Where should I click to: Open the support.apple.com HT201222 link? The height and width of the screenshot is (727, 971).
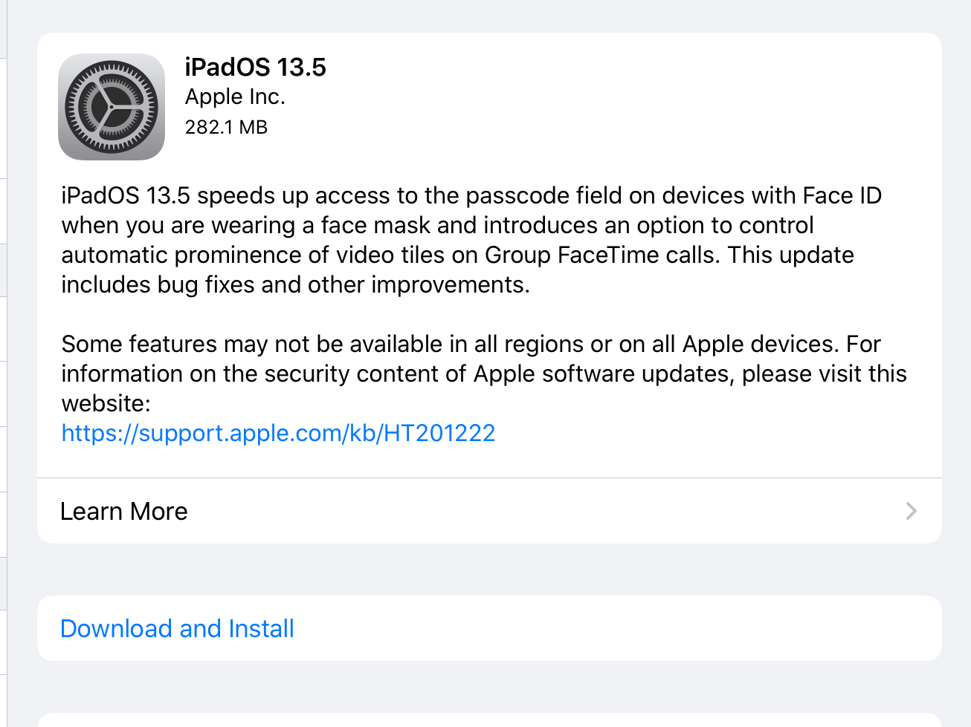pos(278,433)
